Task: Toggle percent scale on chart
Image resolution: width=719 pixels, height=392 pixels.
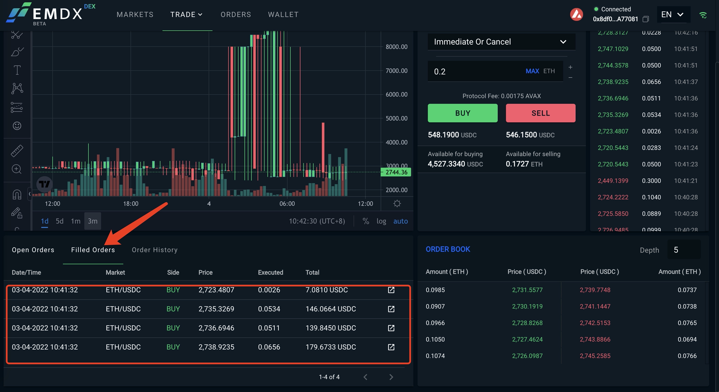Action: [366, 221]
